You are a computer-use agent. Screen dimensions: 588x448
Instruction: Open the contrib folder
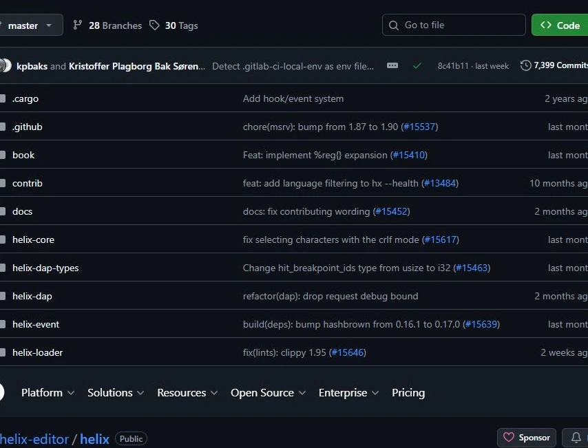[28, 183]
